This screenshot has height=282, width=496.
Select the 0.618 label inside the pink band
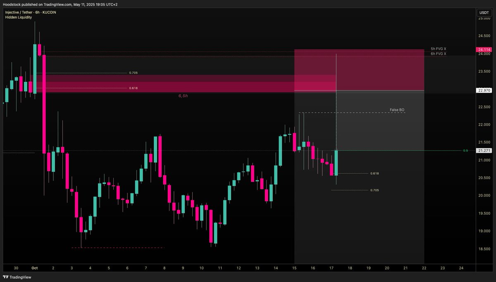(x=133, y=88)
